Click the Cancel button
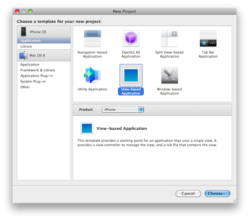 (x=188, y=193)
